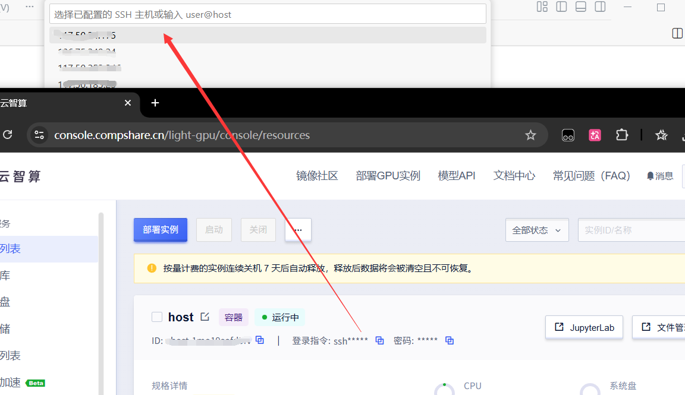
Task: Open a new browser tab
Action: click(x=155, y=103)
